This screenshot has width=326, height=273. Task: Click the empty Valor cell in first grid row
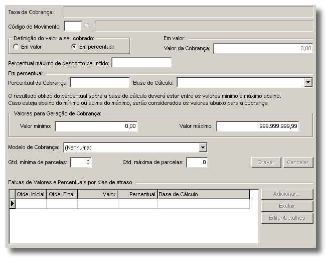[x=98, y=204]
